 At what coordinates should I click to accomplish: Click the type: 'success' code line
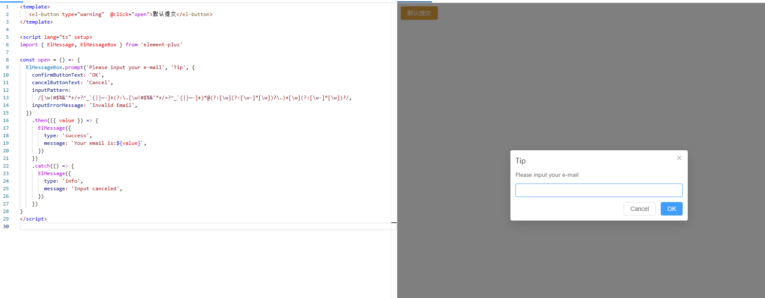click(68, 136)
